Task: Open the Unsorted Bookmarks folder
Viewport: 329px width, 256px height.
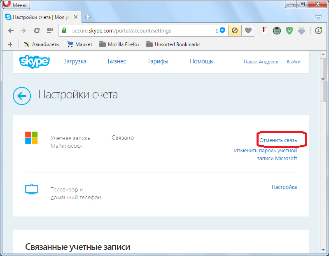Action: click(x=173, y=44)
